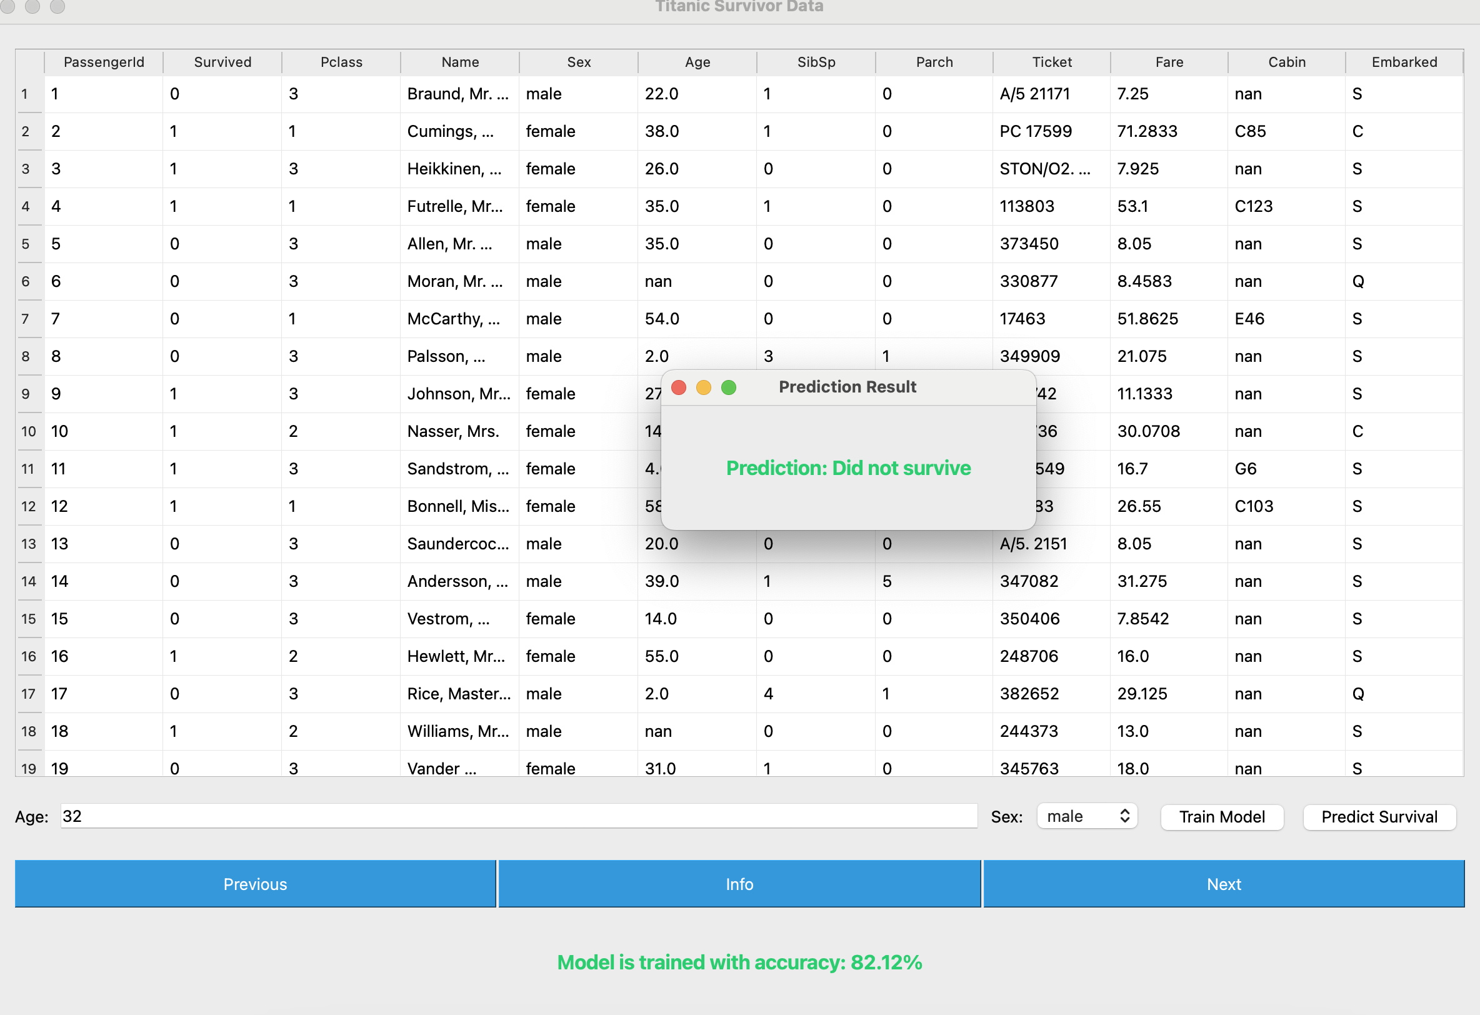Click the name cell 'Williams, Mr...'
This screenshot has height=1015, width=1480.
coord(460,731)
